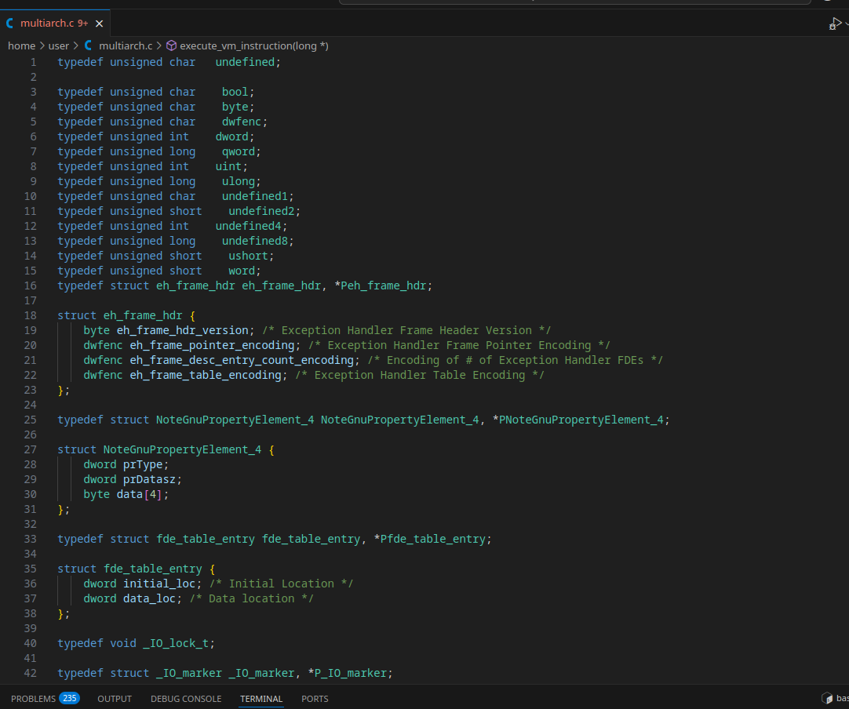
Task: Click the C language icon in the multiarch.c tab
Action: [x=9, y=24]
